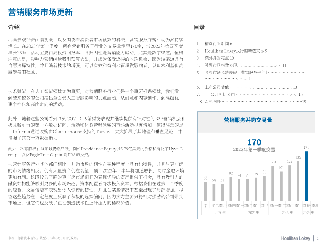Select the 目录 section heading
Screen dimensions: 323x242
tap(199, 27)
